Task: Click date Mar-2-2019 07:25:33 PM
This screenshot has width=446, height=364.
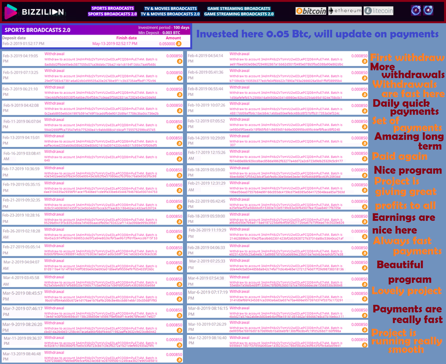Action: click(x=207, y=264)
